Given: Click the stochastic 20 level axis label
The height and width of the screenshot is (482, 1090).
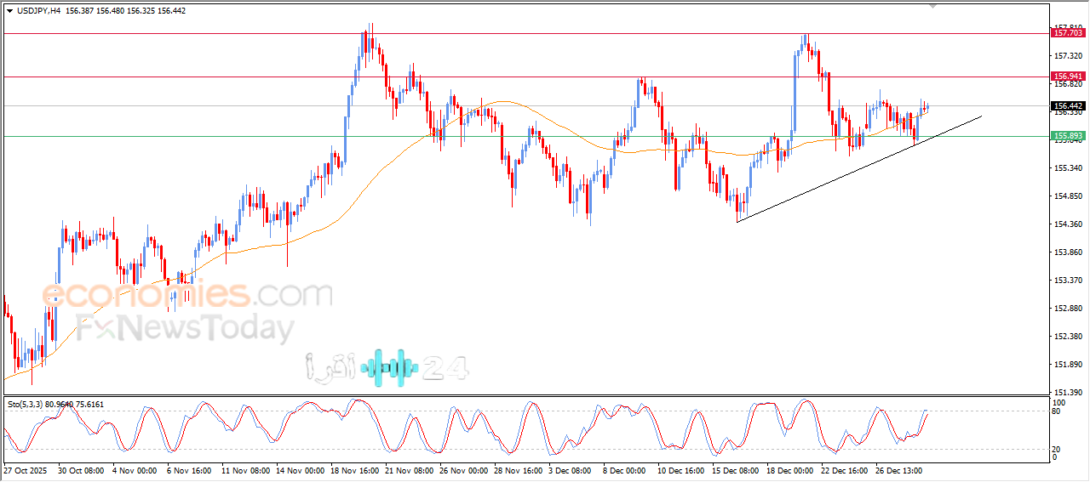Looking at the screenshot, I should pos(1058,449).
